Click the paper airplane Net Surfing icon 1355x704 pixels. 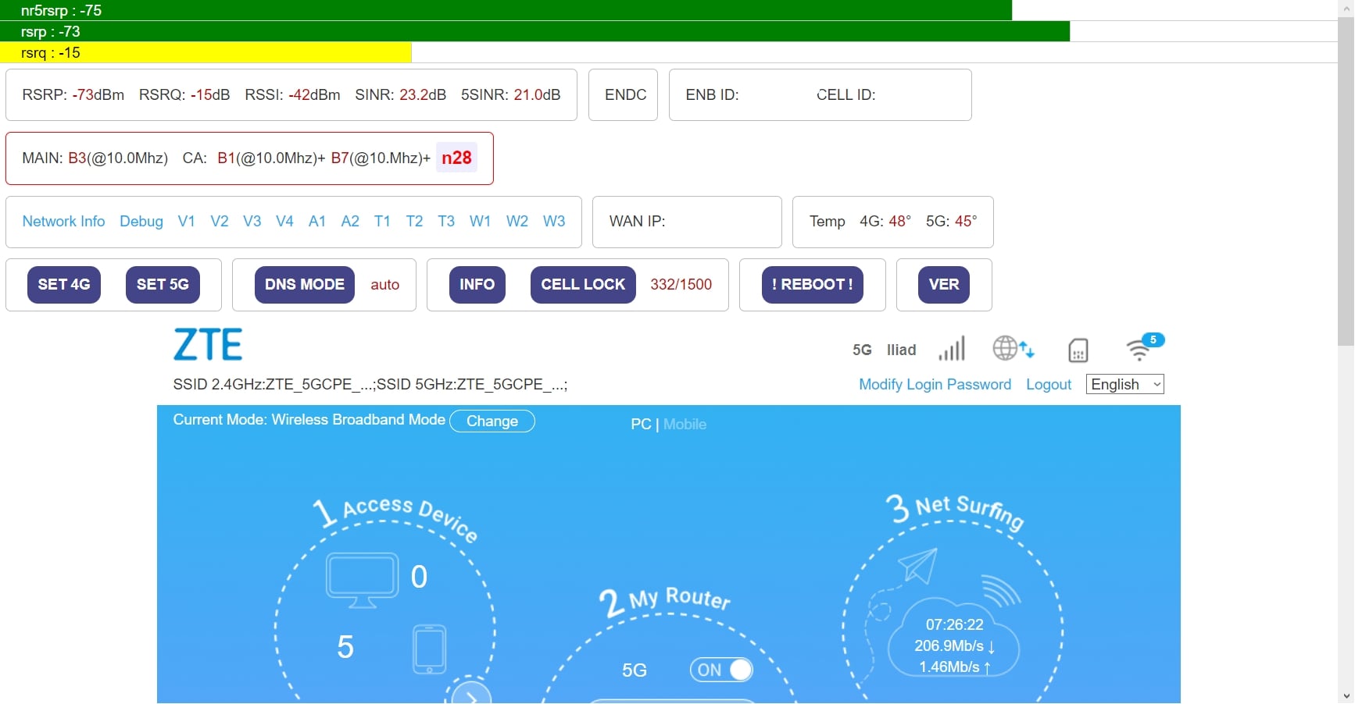point(918,565)
